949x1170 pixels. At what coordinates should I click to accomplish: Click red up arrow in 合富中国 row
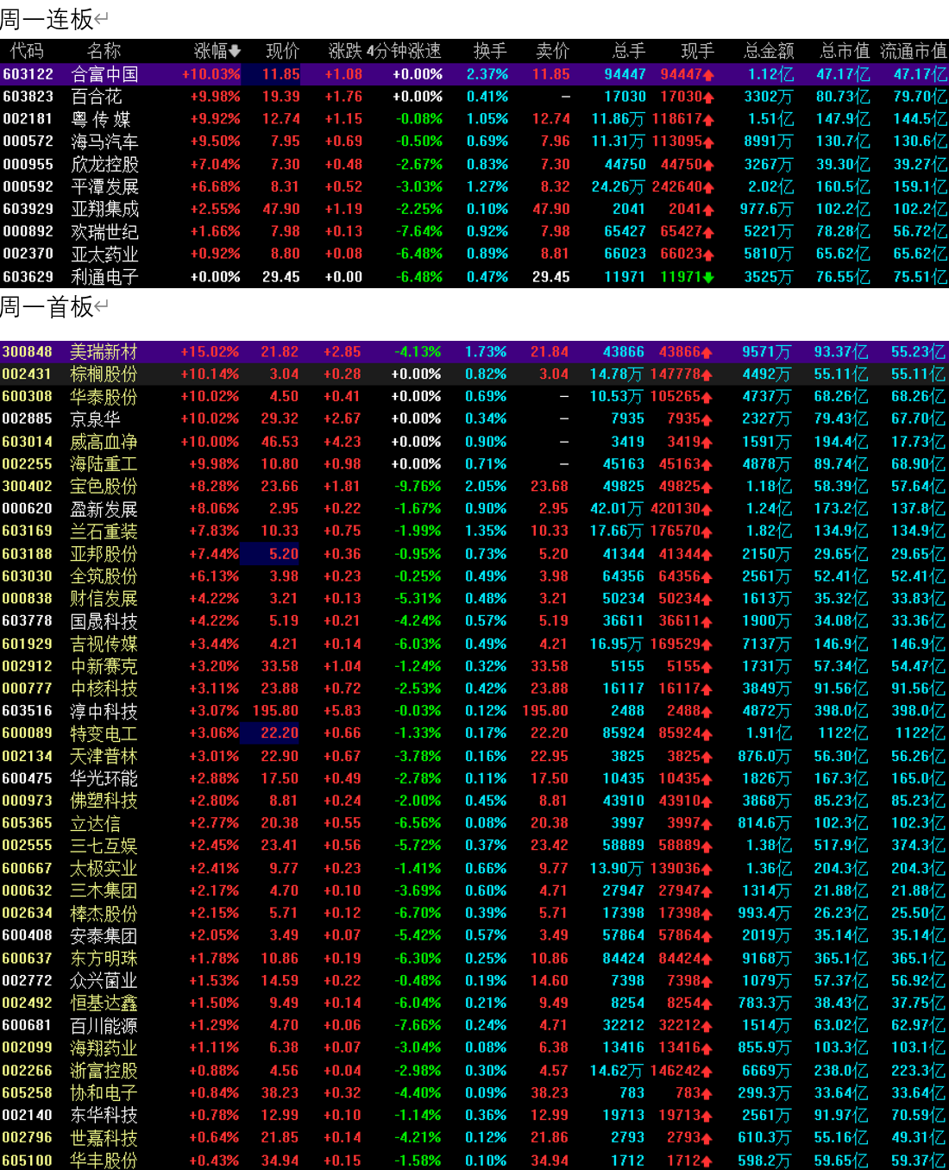point(708,75)
